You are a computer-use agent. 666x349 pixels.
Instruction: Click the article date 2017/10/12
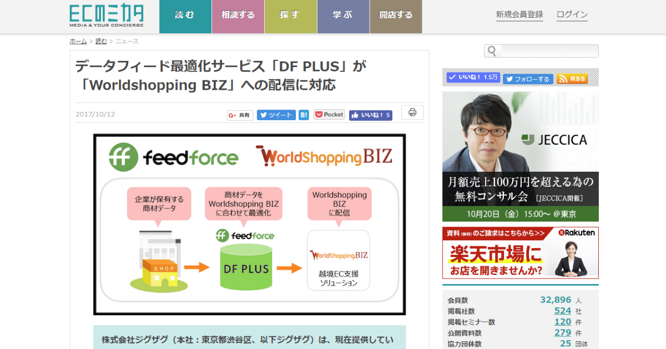[95, 114]
